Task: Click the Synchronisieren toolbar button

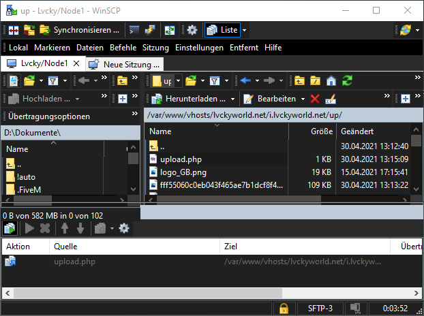Action: [80, 30]
